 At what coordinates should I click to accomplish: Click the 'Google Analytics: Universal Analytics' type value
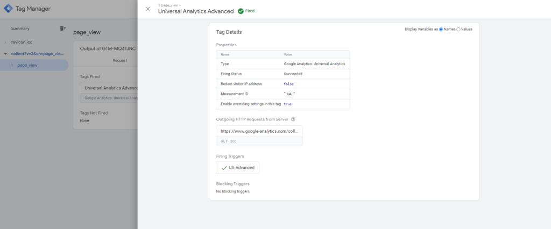tap(314, 64)
